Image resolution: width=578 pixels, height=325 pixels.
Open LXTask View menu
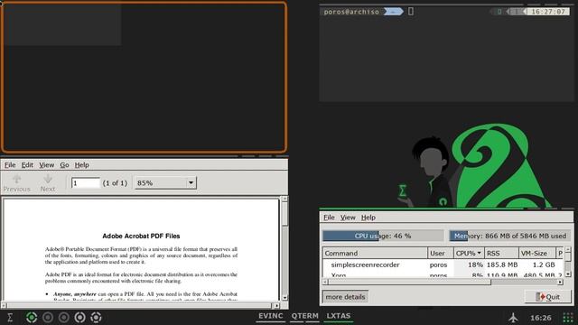click(348, 218)
